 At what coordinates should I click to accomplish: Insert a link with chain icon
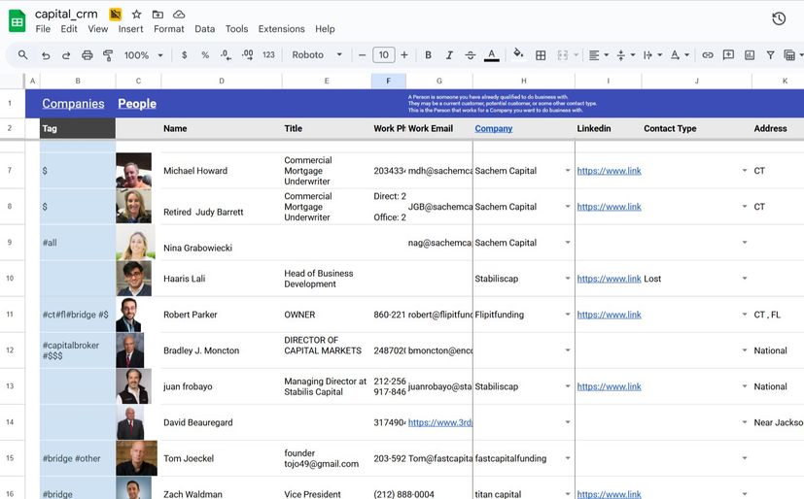point(708,55)
